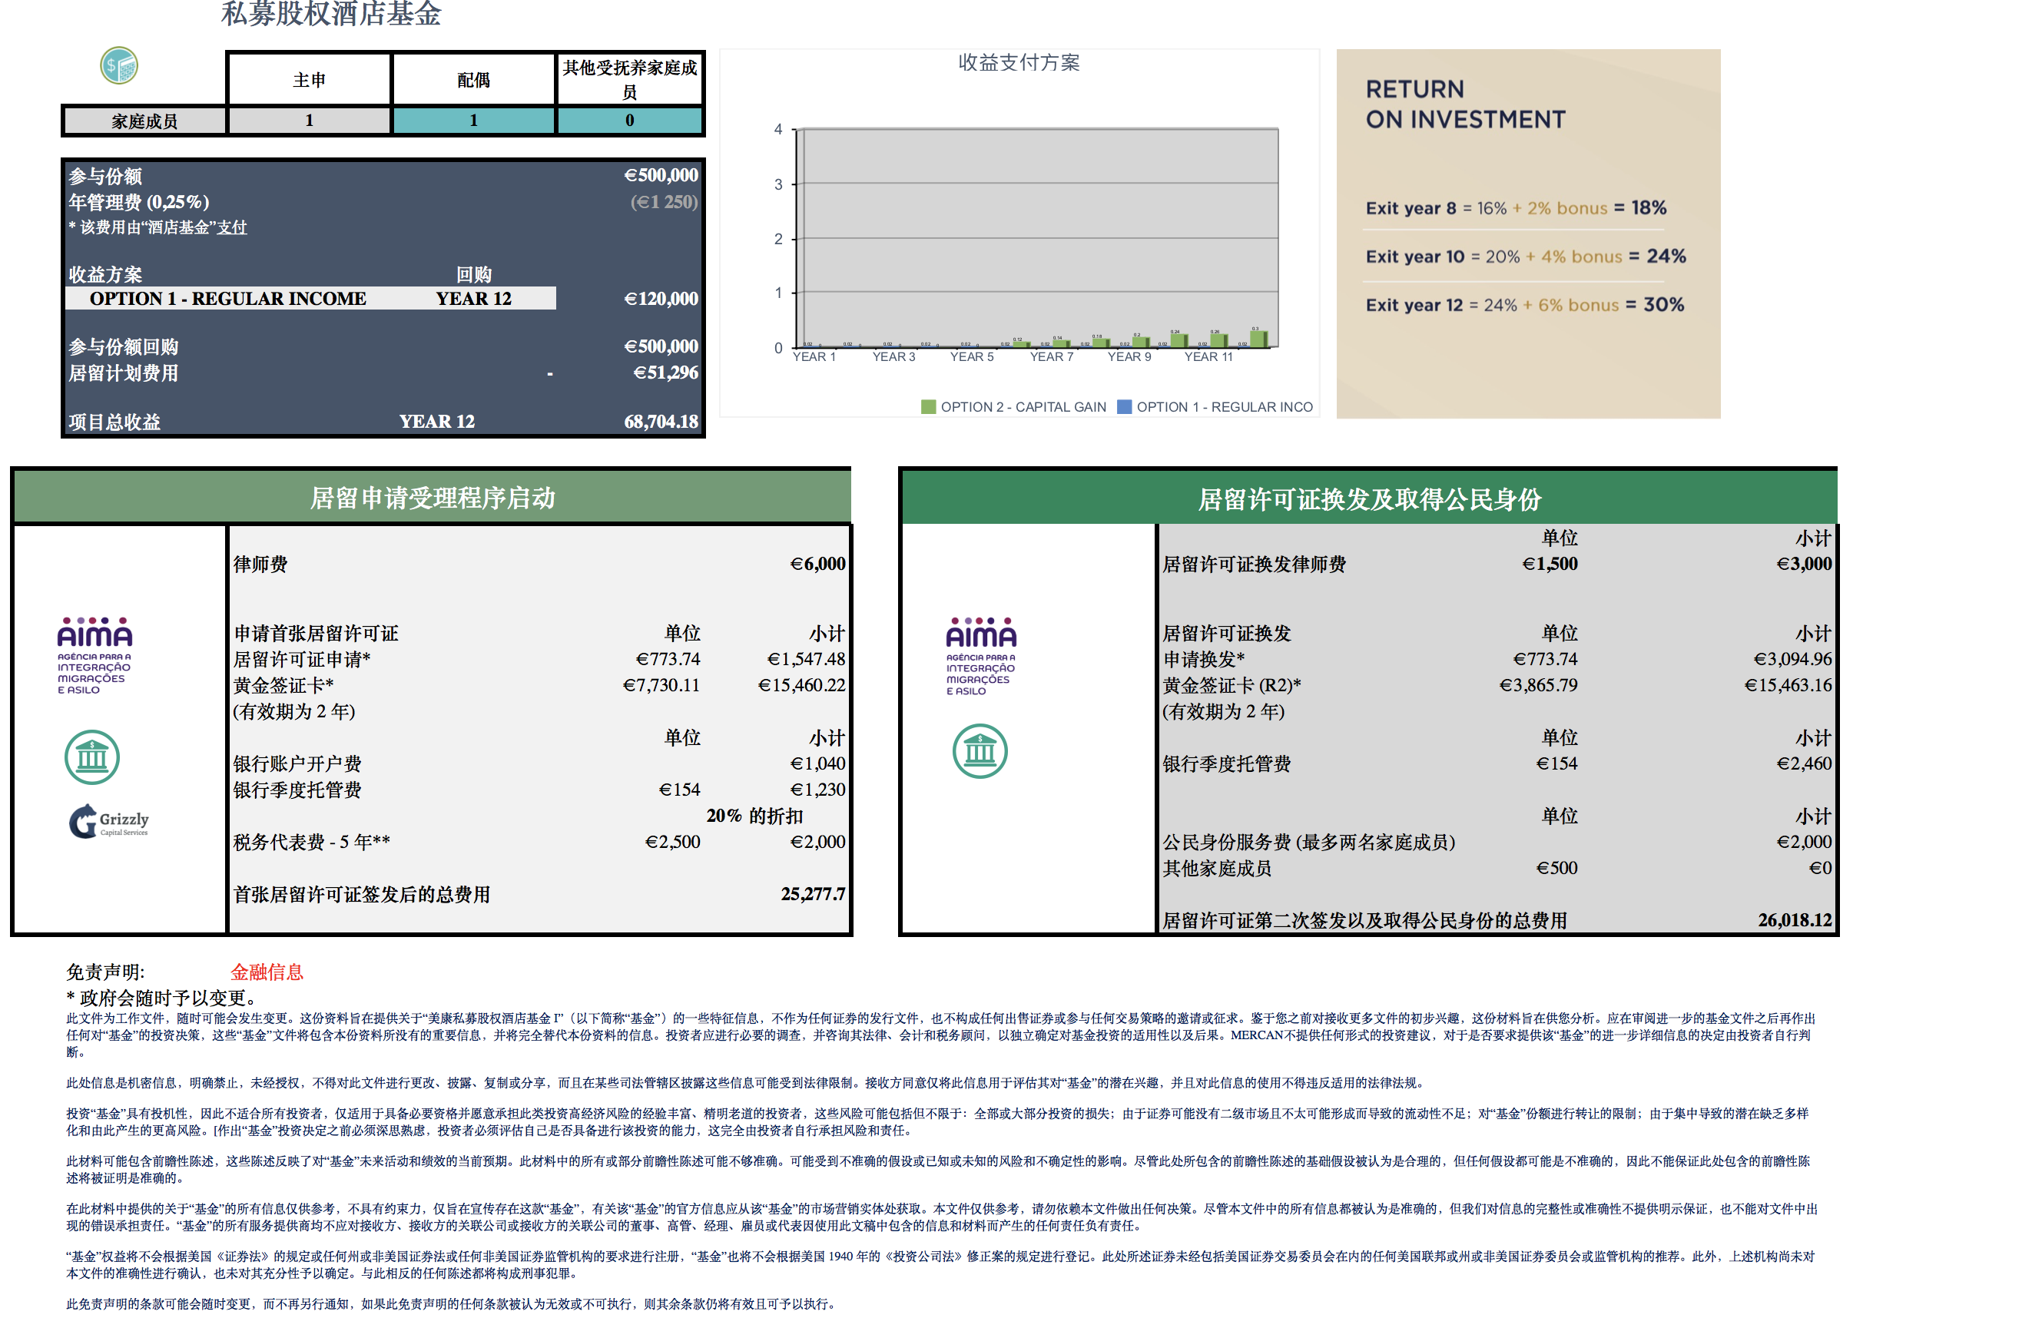Select the main applicant count cell

tap(309, 121)
